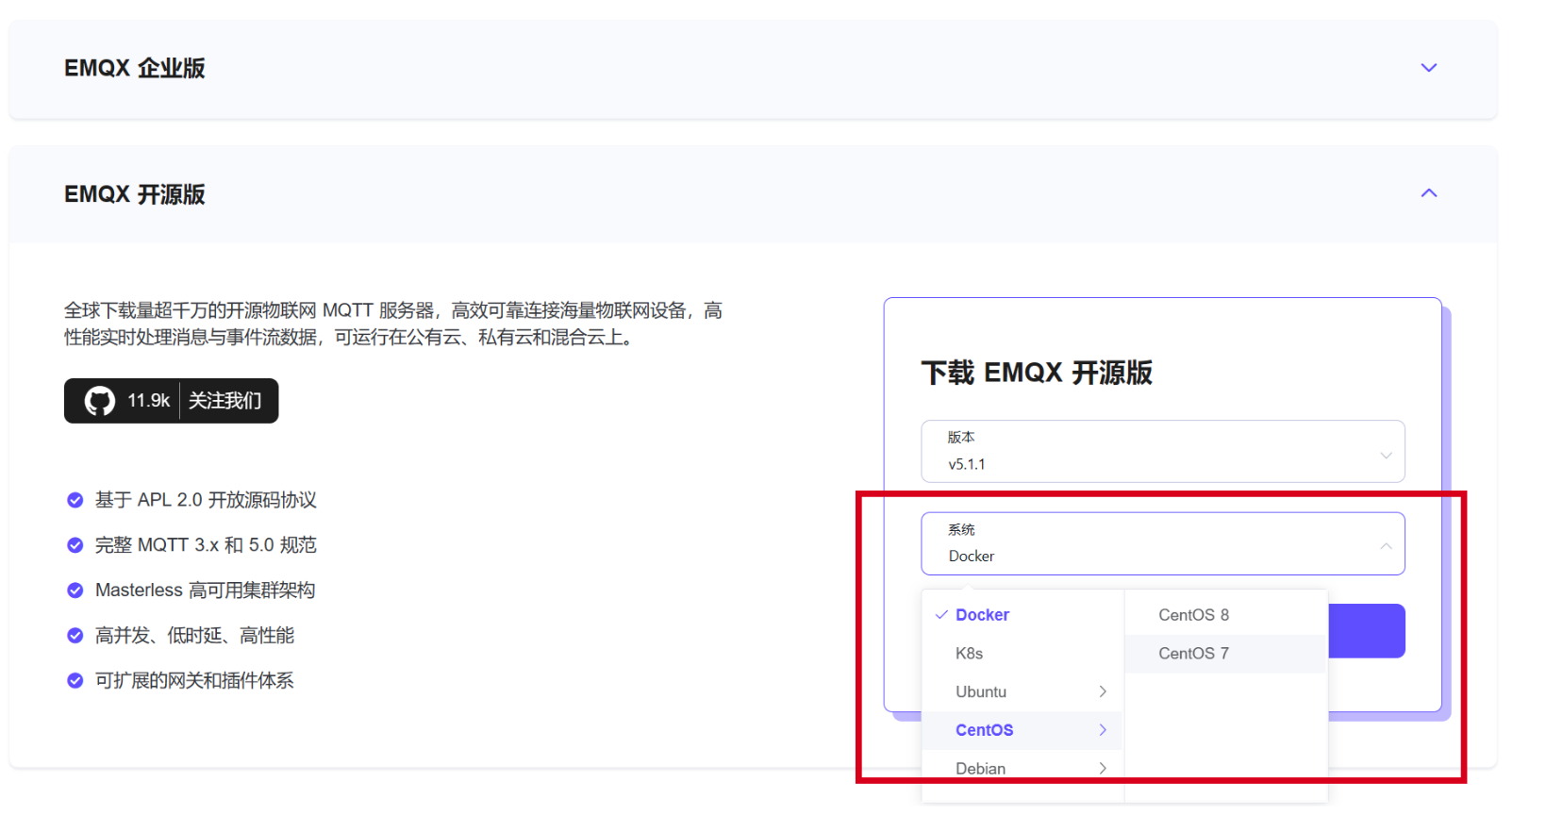This screenshot has width=1546, height=832.
Task: Select Docker in the system list
Action: click(1022, 615)
